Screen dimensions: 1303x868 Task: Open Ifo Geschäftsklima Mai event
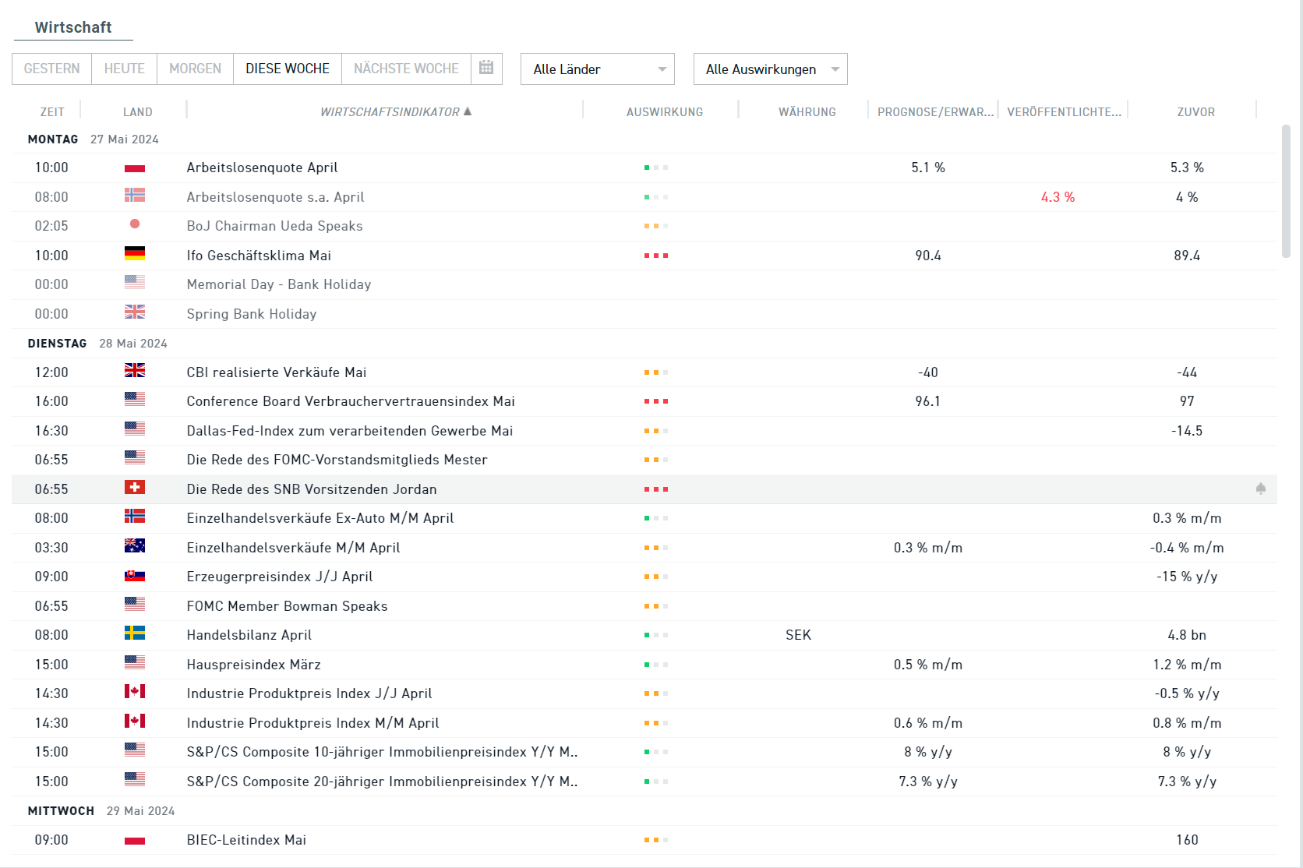(x=259, y=256)
